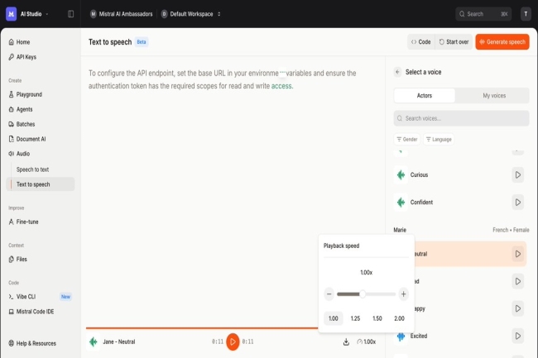Choose the 1.25 playback speed preset

[355, 318]
